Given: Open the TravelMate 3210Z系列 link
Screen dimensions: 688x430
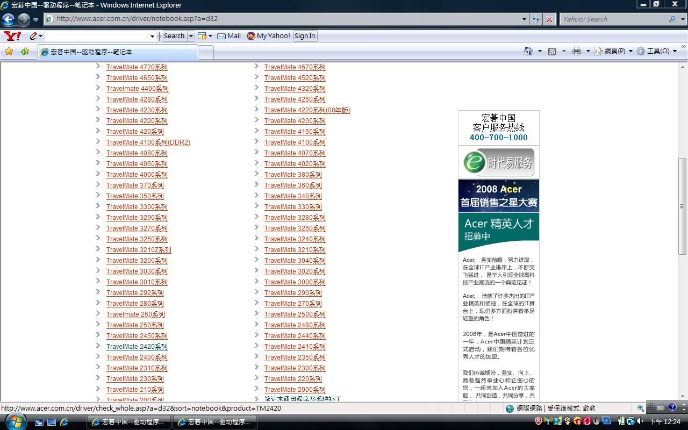Looking at the screenshot, I should [x=139, y=250].
